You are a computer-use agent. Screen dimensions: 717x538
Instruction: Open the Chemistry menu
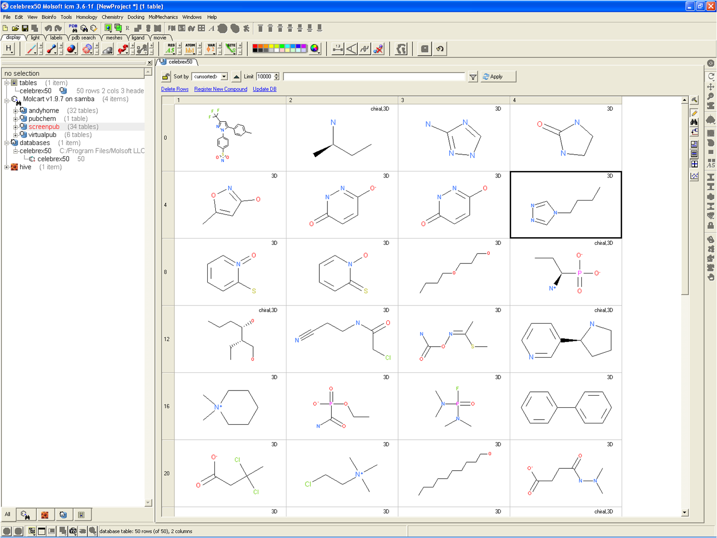point(112,17)
